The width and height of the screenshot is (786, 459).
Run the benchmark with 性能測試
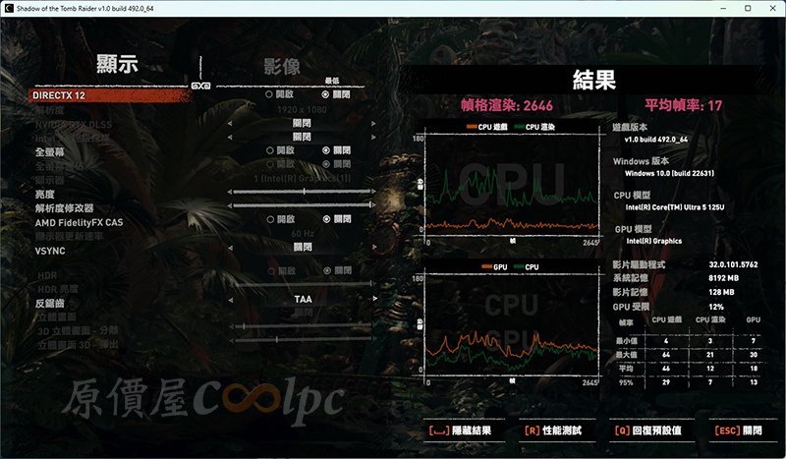557,430
